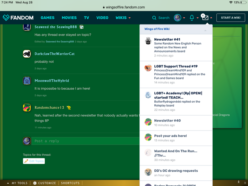Expand the Wikis dropdown menu

[x=123, y=18]
